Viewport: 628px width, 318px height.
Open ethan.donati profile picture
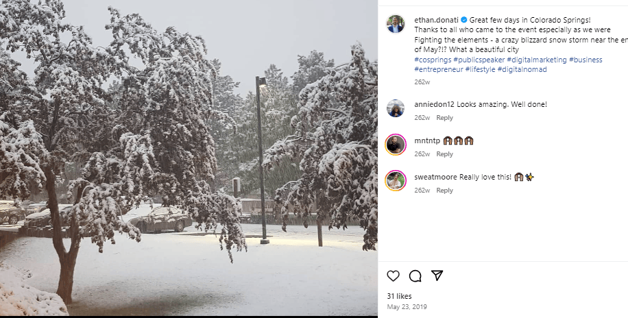[396, 24]
